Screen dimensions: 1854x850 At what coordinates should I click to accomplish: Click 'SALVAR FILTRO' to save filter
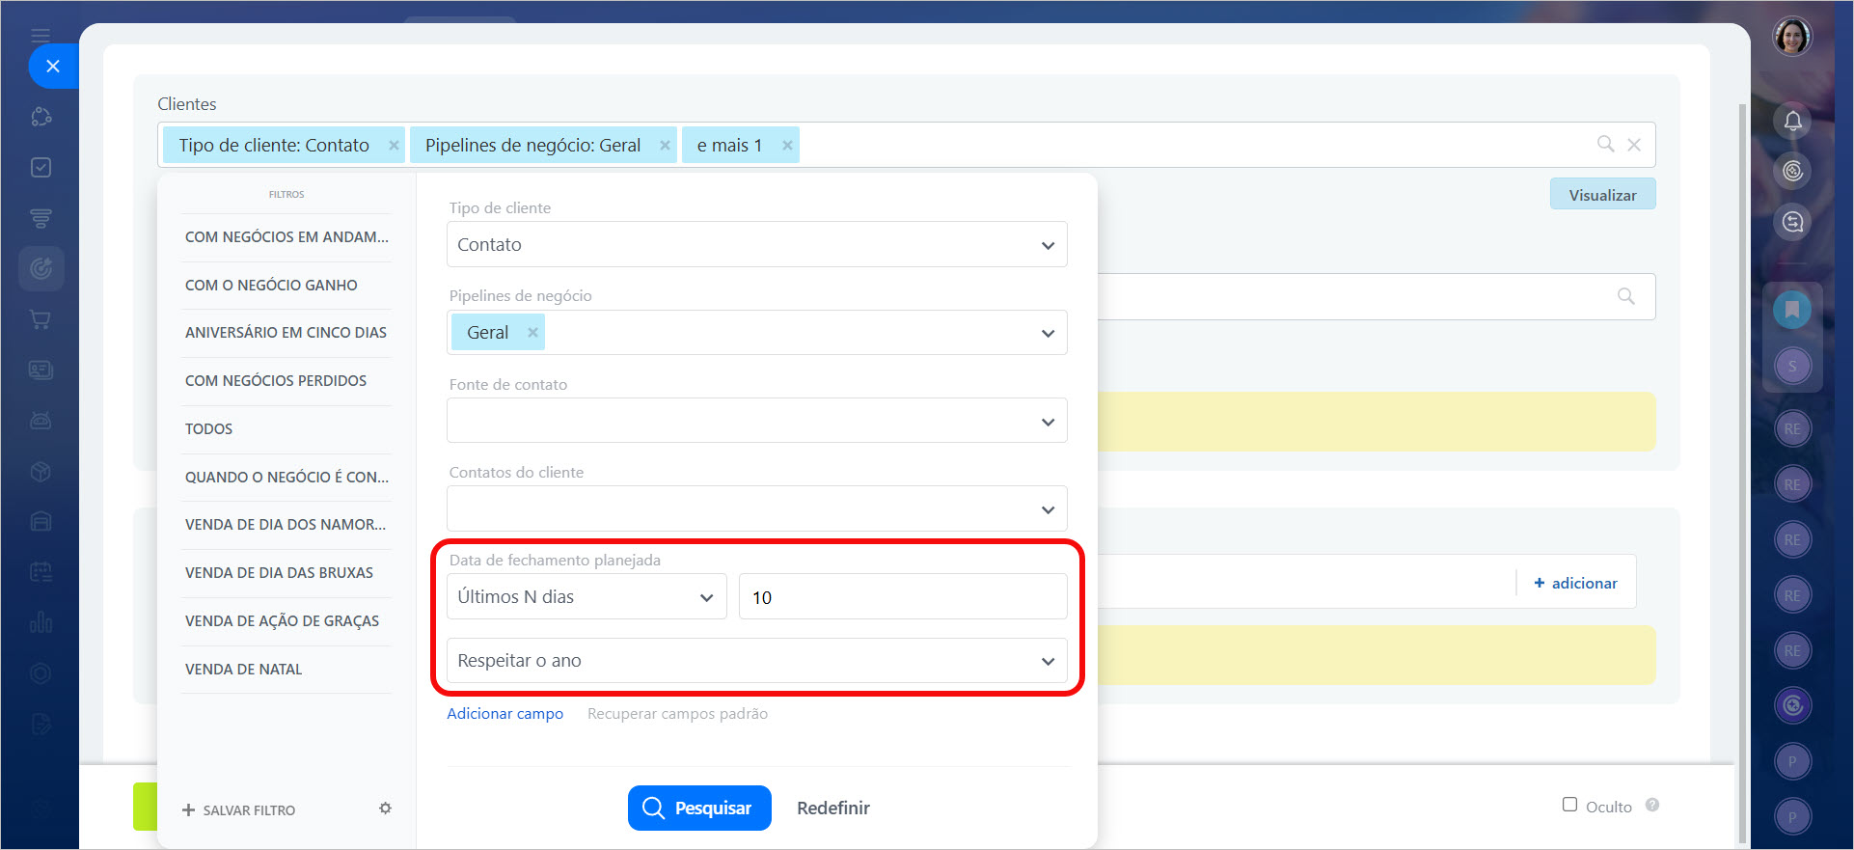pos(238,810)
